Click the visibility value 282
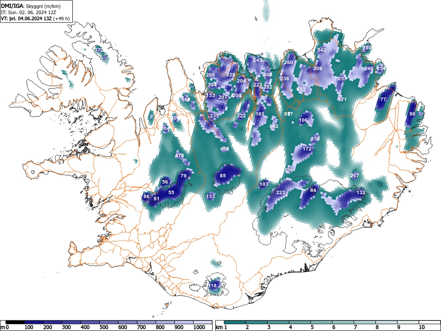 pos(268,87)
